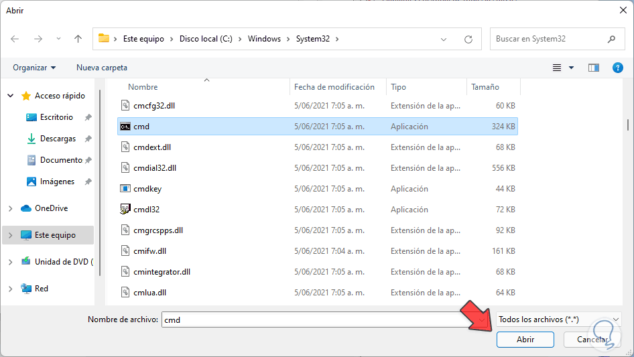Select cmintegrator.dll file
The image size is (634, 357).
pyautogui.click(x=162, y=272)
